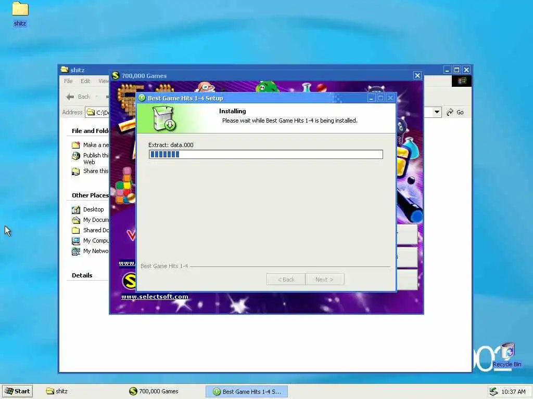The image size is (533, 399).
Task: Maximize the shitz Explorer window
Action: [x=456, y=70]
